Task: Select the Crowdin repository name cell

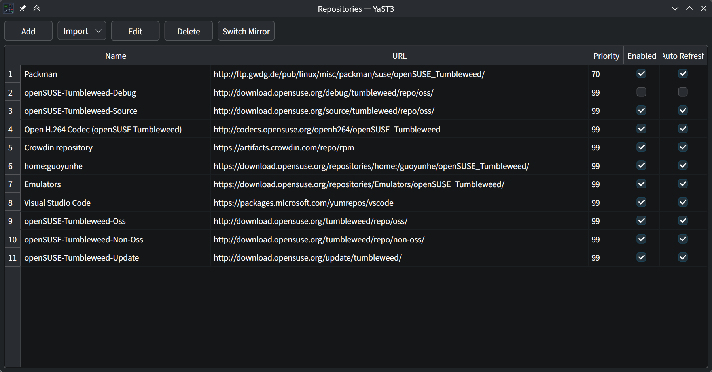Action: (116, 148)
